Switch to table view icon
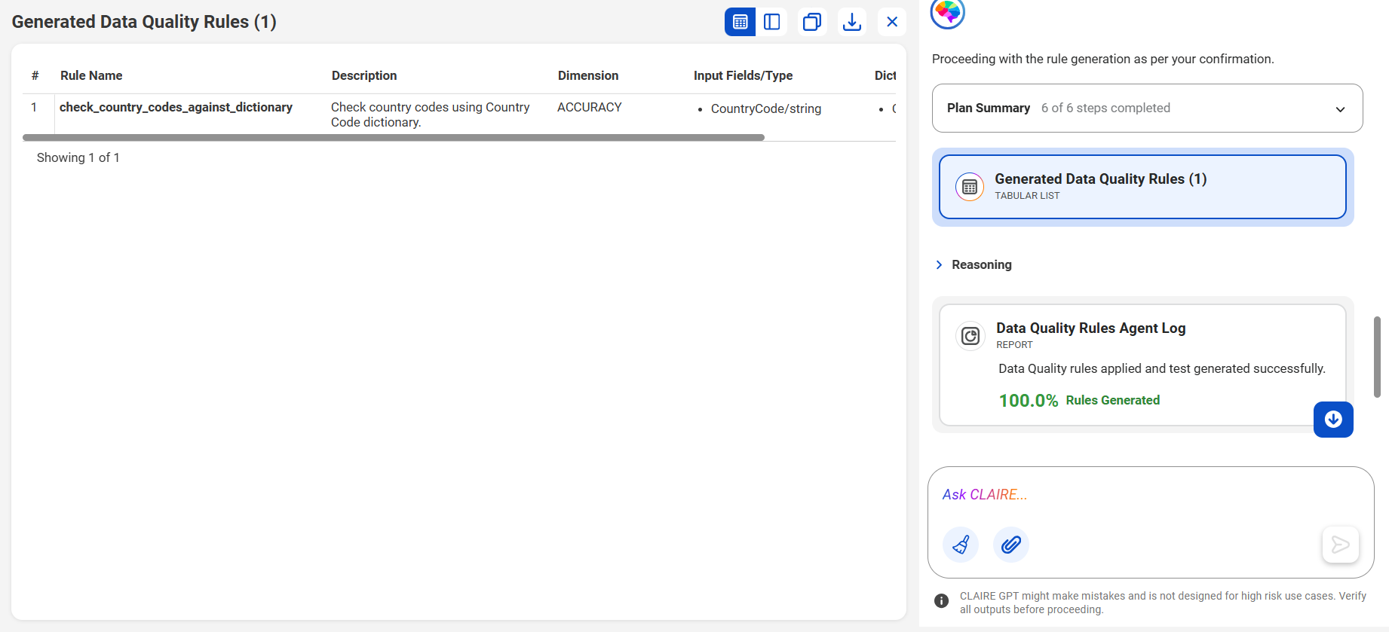Viewport: 1389px width, 632px height. (x=740, y=22)
